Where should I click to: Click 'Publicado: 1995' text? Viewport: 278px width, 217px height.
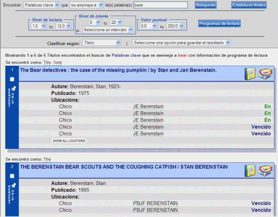click(70, 190)
